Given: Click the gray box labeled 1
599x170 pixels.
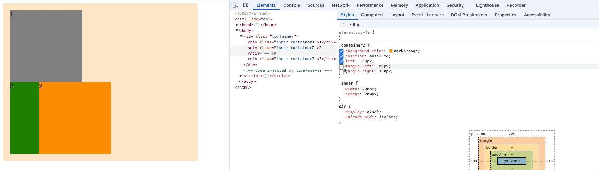Looking at the screenshot, I should click(46, 46).
